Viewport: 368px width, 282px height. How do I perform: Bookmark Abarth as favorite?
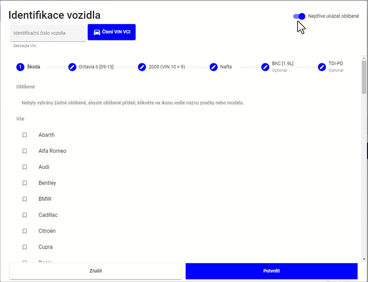(25, 135)
